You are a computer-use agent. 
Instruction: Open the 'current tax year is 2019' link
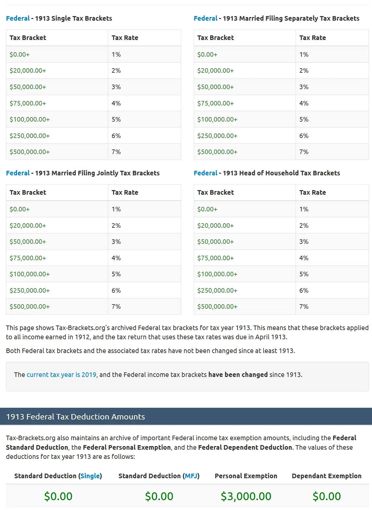coord(62,375)
